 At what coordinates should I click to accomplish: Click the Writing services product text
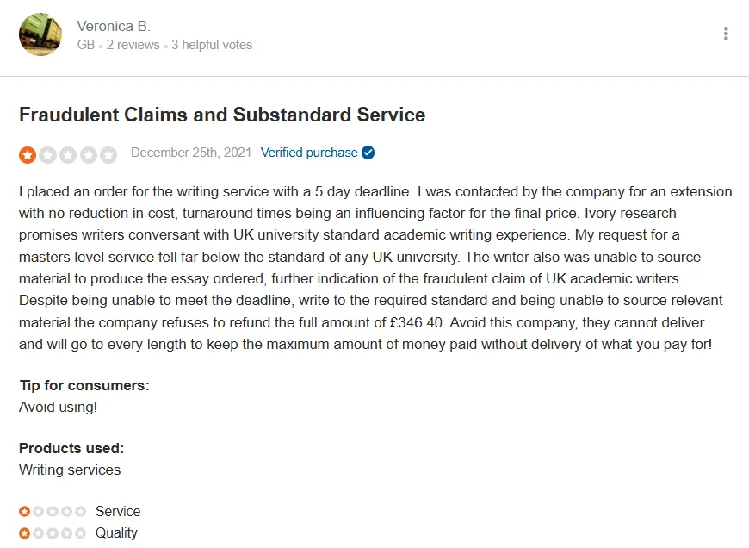point(70,470)
